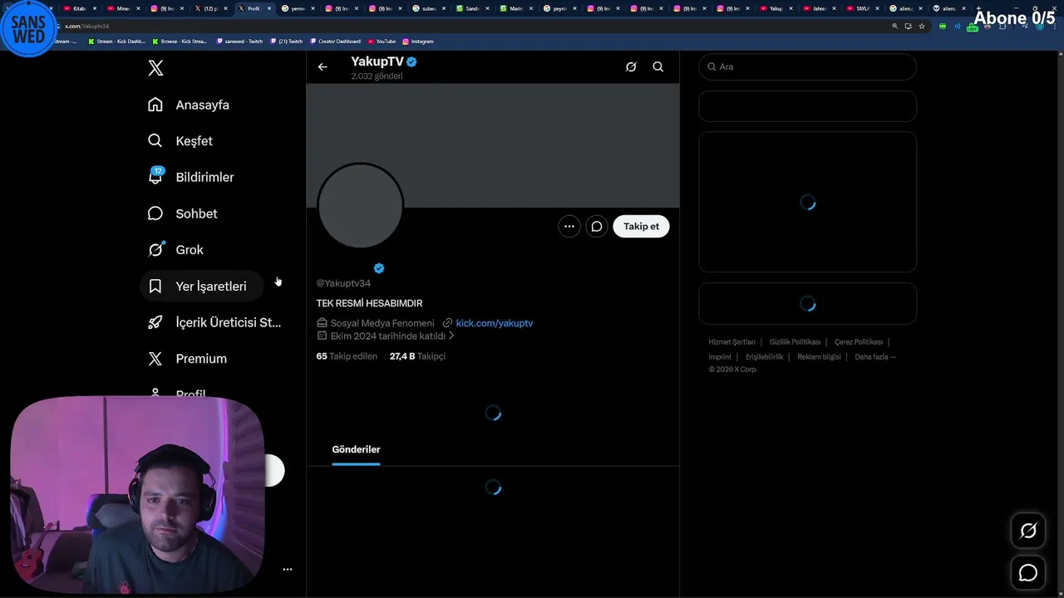
Task: Click the verified badge above @Yakuptv34
Action: (x=379, y=268)
